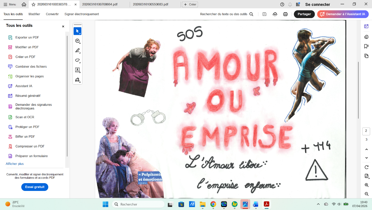Viewport: 372px width, 210px height.
Task: Click the tools panel vertical scrollbar
Action: pyautogui.click(x=67, y=94)
